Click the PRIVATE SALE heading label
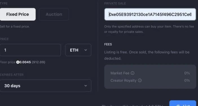Image resolution: width=198 pixels, height=106 pixels. tap(115, 3)
